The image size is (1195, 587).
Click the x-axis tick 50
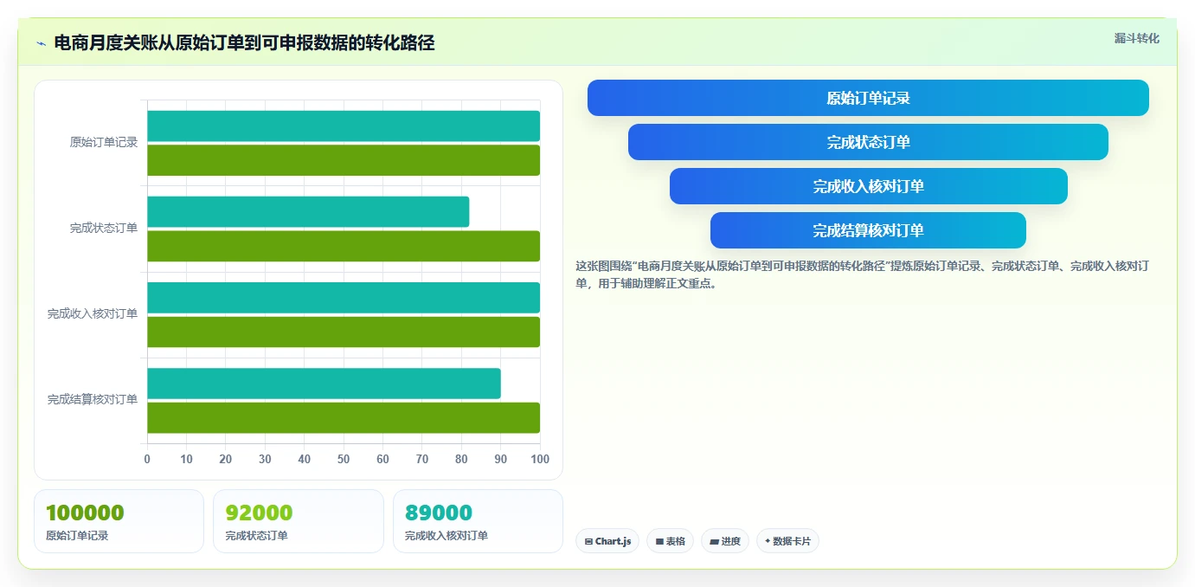pyautogui.click(x=344, y=459)
